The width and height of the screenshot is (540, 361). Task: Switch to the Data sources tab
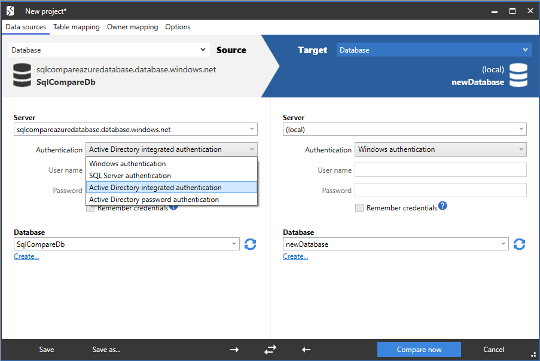[x=26, y=27]
